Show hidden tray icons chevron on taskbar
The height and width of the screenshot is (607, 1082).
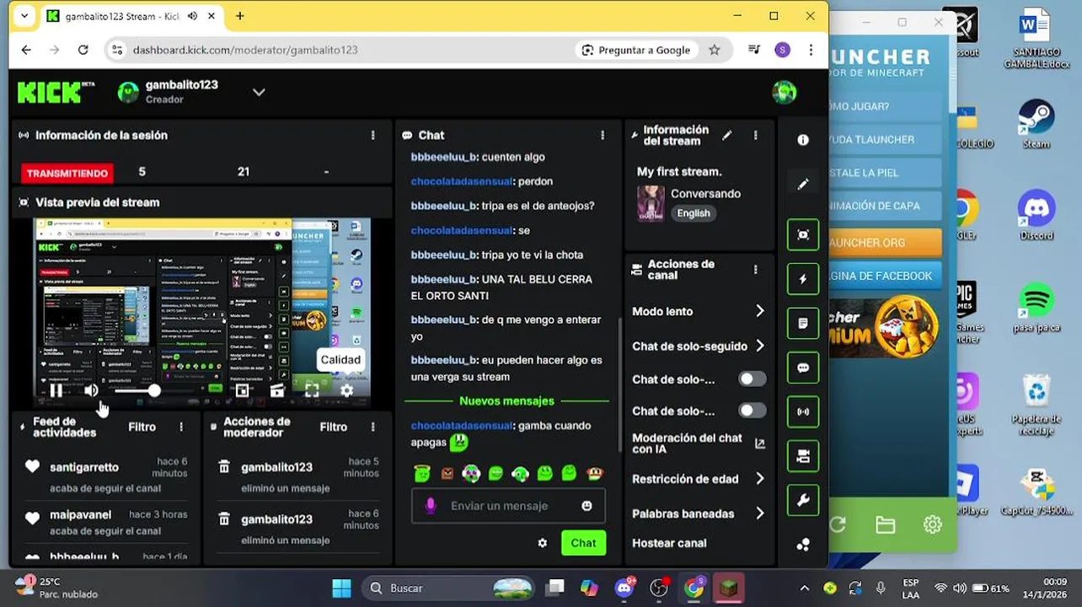click(x=805, y=588)
